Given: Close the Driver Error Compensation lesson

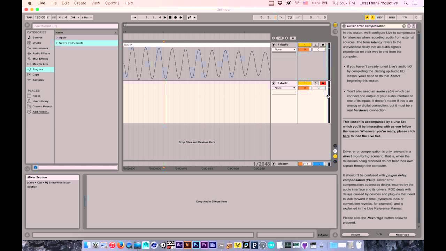Looking at the screenshot, I should (344, 26).
